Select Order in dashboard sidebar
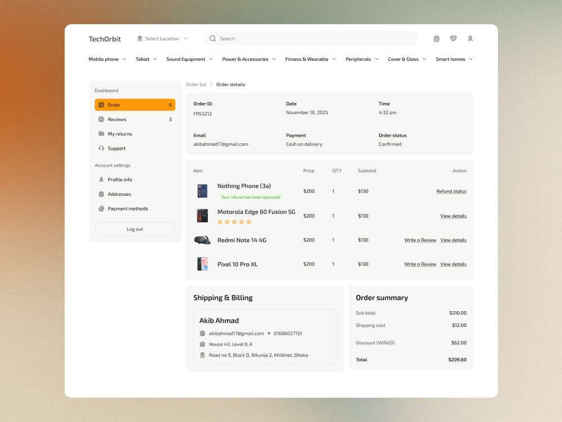 (135, 105)
